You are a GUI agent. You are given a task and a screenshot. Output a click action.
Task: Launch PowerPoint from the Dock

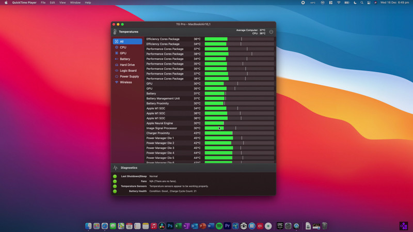click(202, 226)
